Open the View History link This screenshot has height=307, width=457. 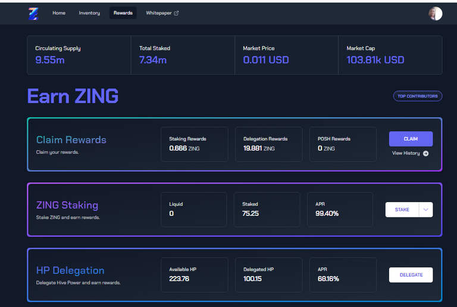pos(411,153)
